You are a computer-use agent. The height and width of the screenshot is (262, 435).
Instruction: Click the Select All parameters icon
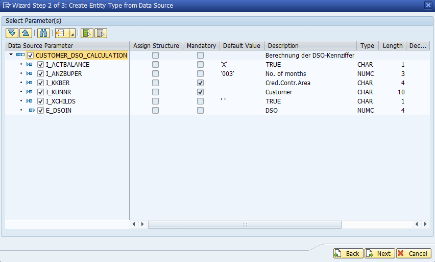87,33
